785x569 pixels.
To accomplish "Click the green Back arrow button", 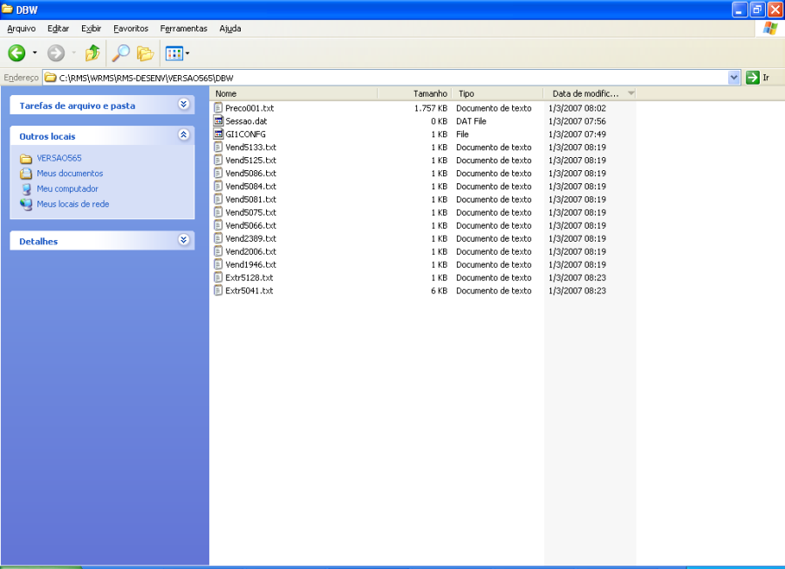I will coord(17,53).
